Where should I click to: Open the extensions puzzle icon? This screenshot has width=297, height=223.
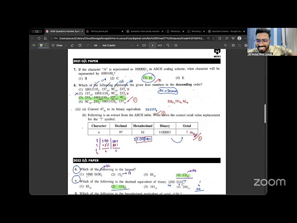click(x=227, y=38)
